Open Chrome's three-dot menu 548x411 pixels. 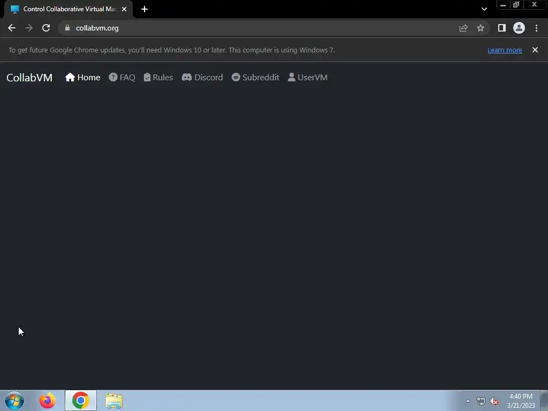pyautogui.click(x=536, y=28)
